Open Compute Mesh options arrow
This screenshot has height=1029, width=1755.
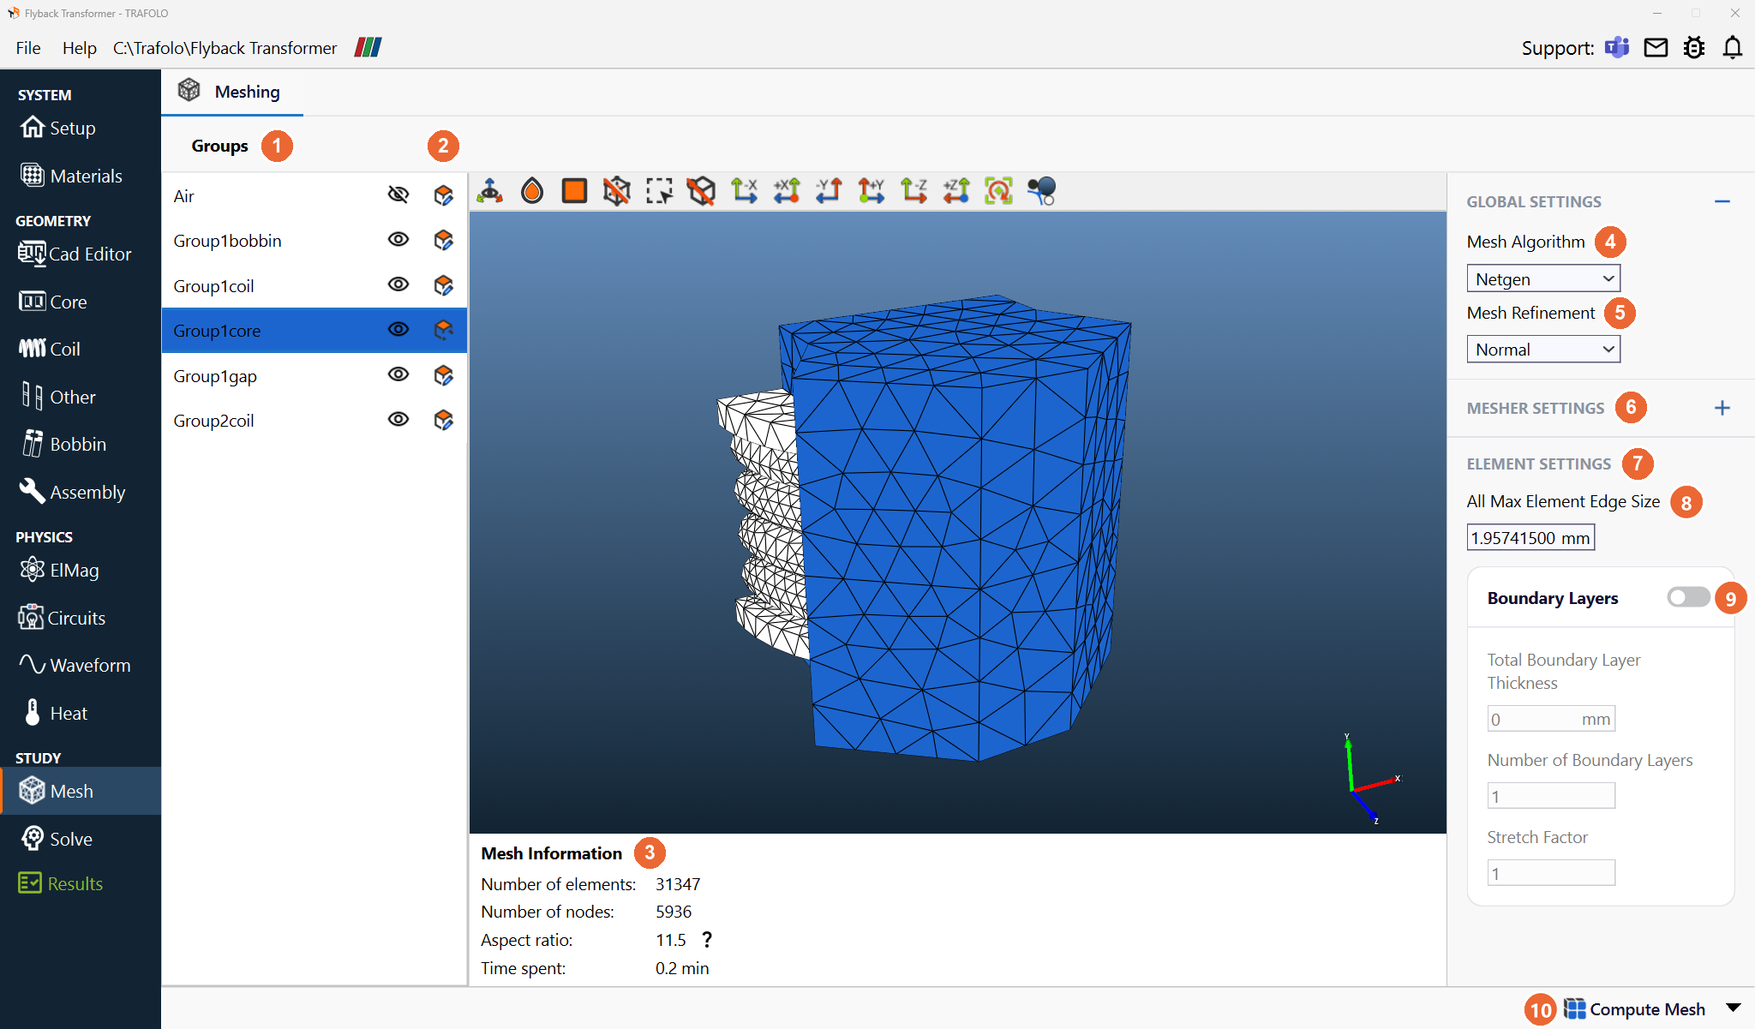[x=1734, y=1008]
